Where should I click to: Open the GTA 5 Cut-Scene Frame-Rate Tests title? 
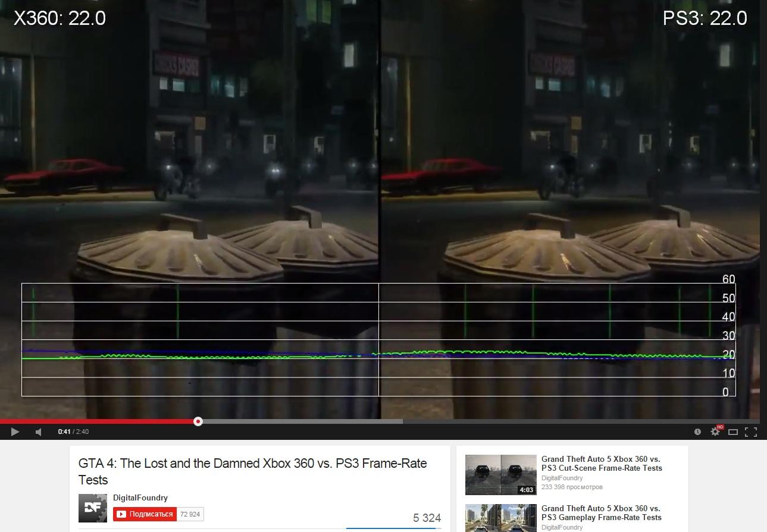coord(602,463)
